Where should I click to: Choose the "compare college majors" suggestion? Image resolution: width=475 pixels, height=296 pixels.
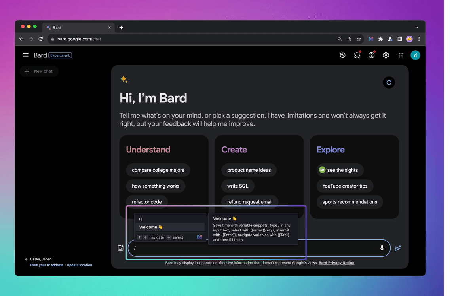tap(158, 170)
